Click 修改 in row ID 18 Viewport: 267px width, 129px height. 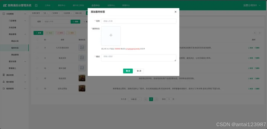pyautogui.click(x=251, y=78)
